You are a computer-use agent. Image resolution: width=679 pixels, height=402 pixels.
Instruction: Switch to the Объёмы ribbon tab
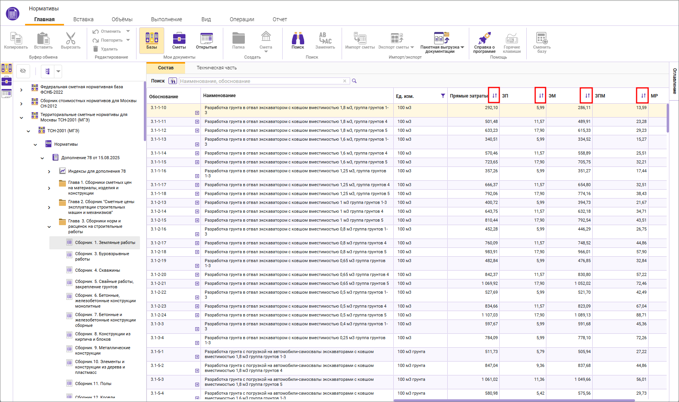click(122, 19)
